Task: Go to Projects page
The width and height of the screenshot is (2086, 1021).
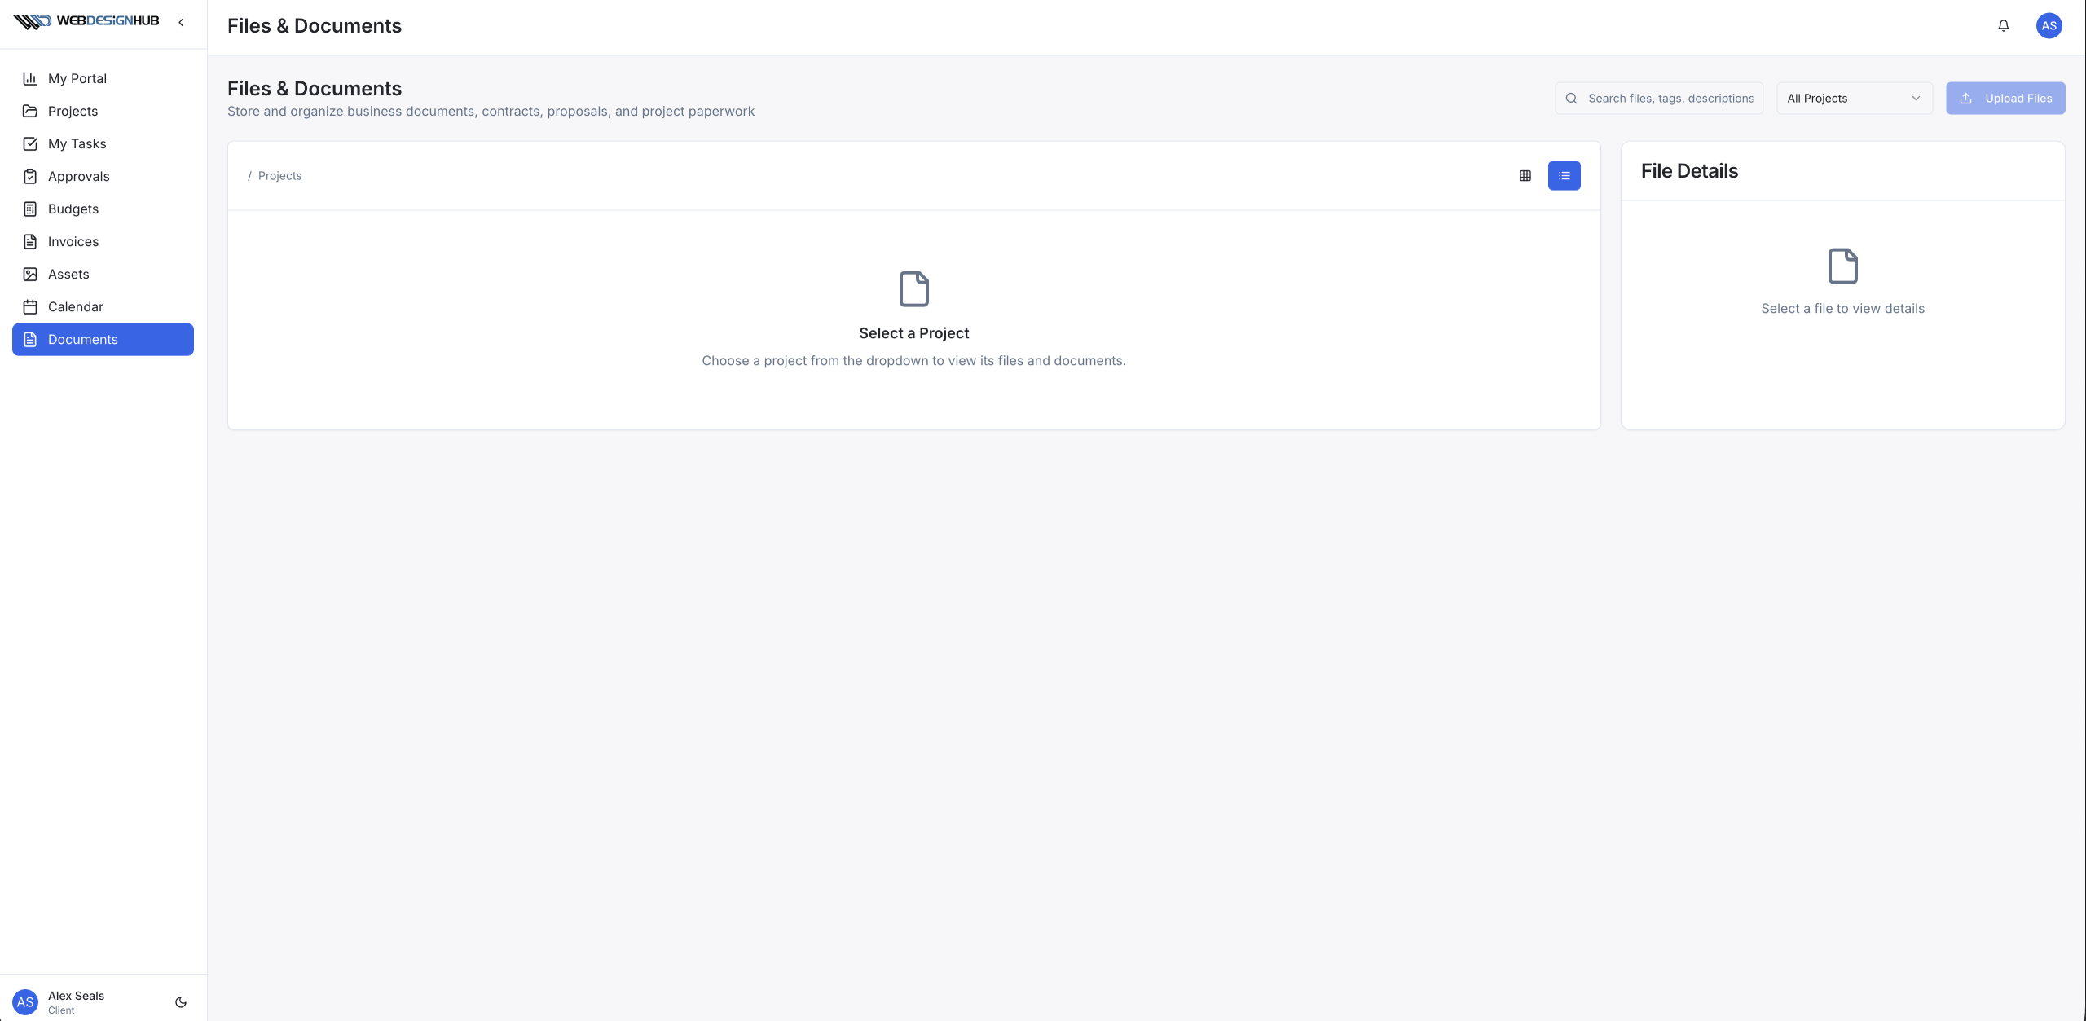Action: coord(73,111)
